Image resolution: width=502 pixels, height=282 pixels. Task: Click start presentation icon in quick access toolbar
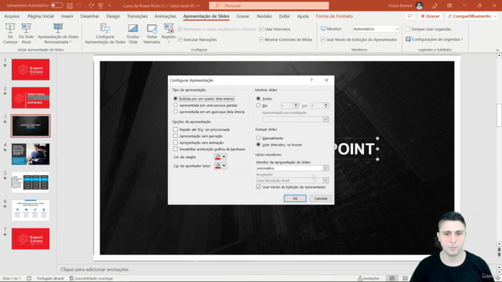(x=100, y=5)
